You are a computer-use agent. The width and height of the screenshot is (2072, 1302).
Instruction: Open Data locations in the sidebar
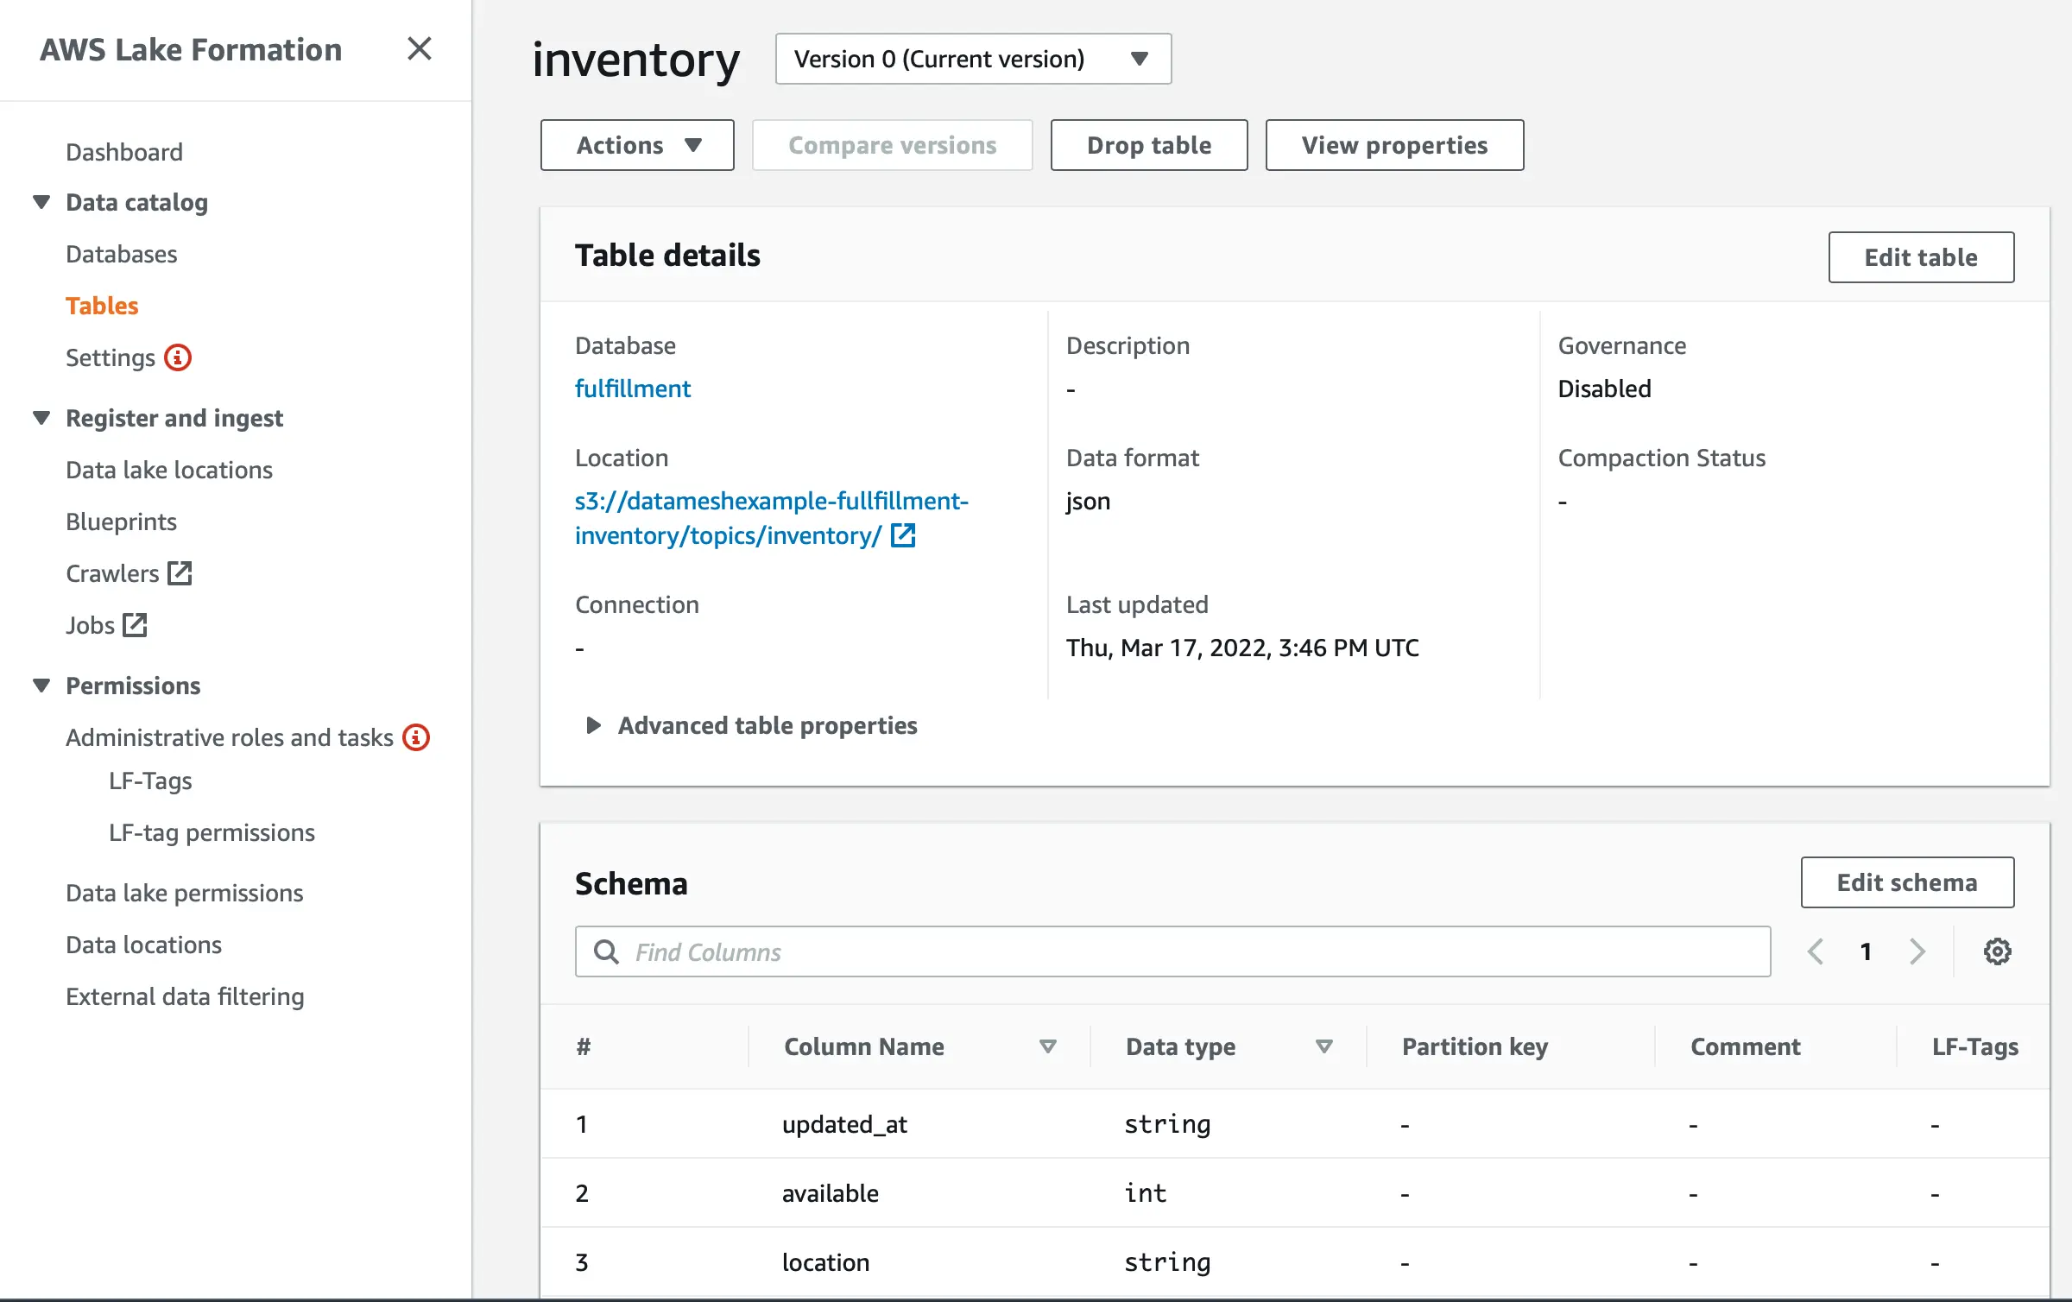[144, 945]
